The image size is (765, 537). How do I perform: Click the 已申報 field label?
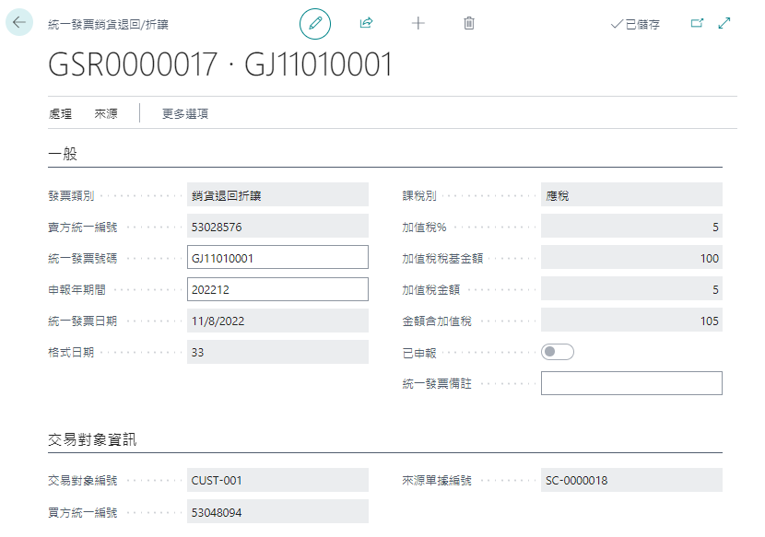419,353
